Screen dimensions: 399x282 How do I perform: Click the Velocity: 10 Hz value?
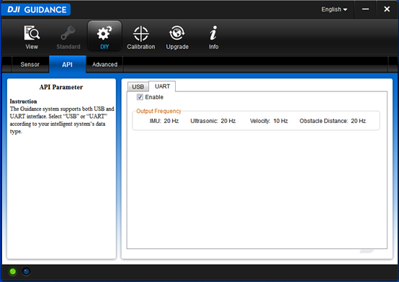[x=269, y=121]
